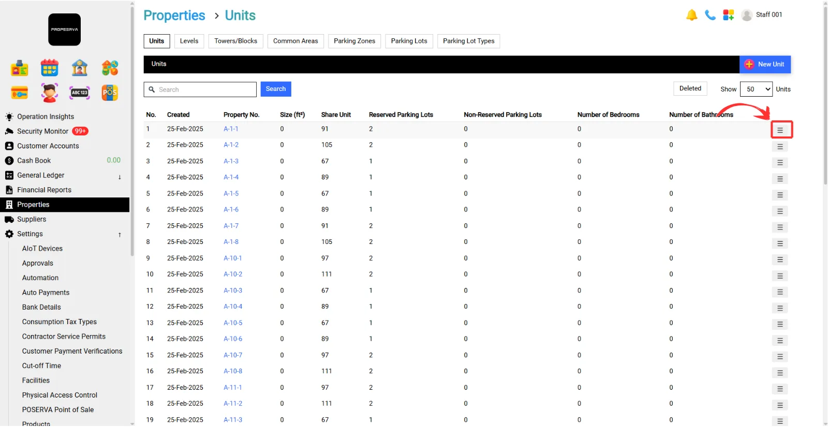Open the ID badge app icon
This screenshot has width=828, height=427.
(20, 68)
